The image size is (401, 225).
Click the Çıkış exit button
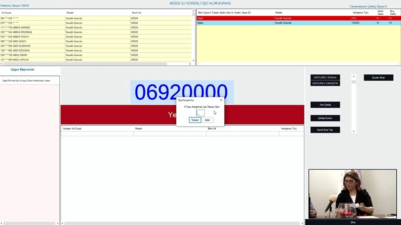353,222
